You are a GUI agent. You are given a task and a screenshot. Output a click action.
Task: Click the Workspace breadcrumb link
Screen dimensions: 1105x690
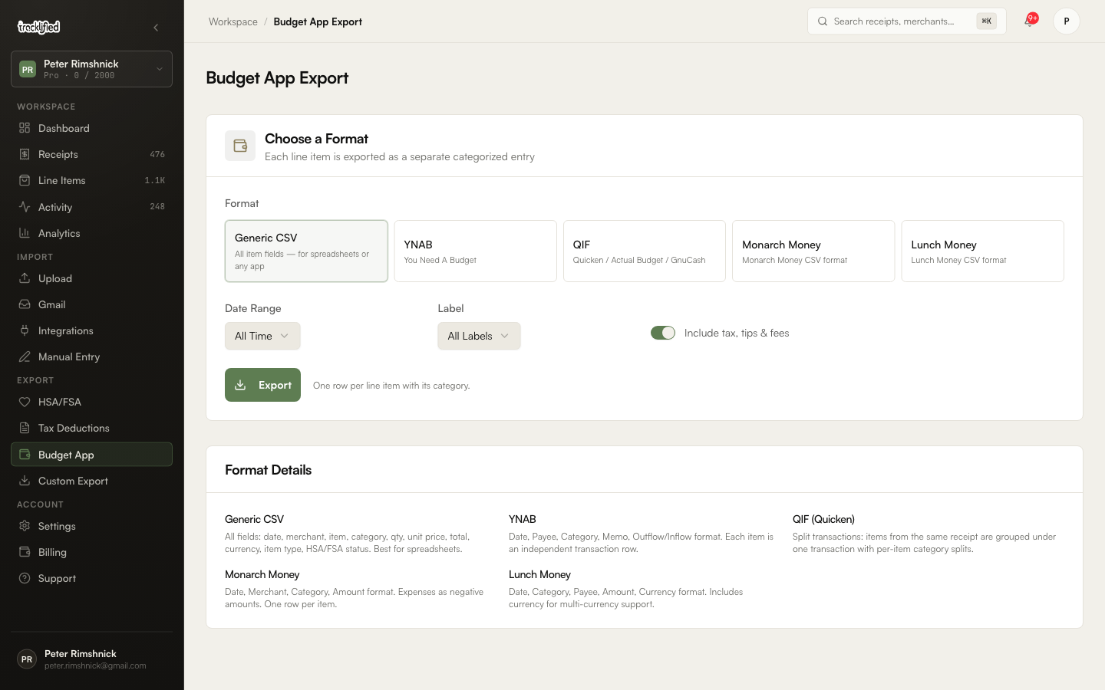pyautogui.click(x=233, y=21)
